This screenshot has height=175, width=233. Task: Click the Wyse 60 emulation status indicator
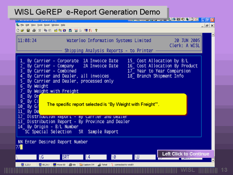tap(60, 164)
